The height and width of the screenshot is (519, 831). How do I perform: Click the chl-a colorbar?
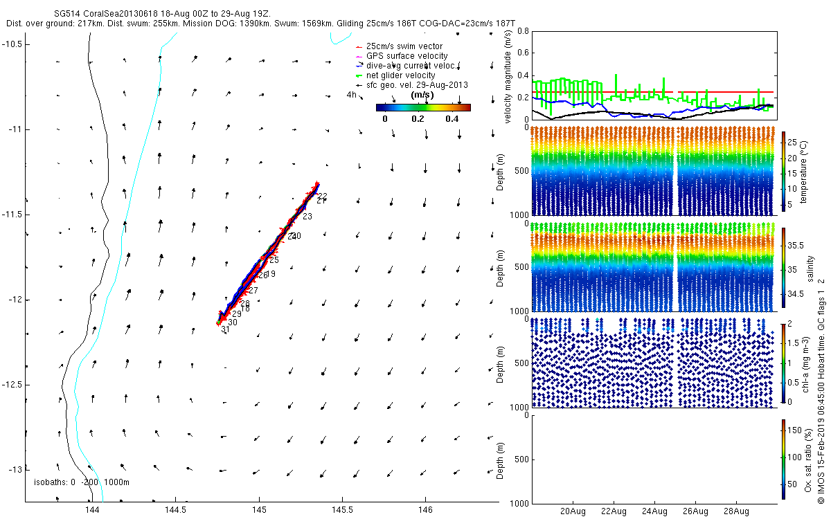[785, 363]
